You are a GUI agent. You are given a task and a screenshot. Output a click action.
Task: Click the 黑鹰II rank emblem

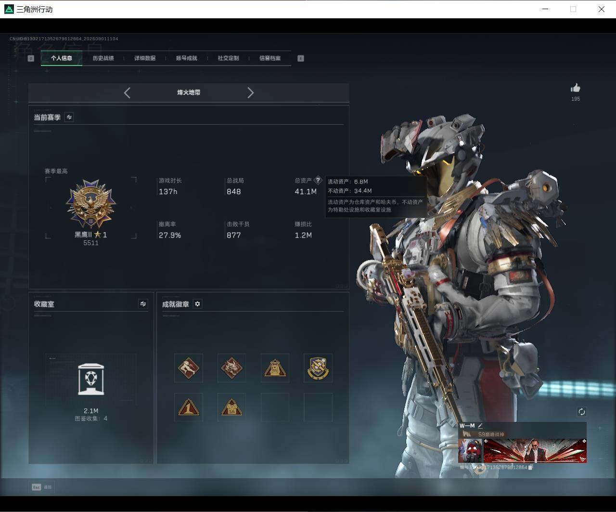point(91,204)
